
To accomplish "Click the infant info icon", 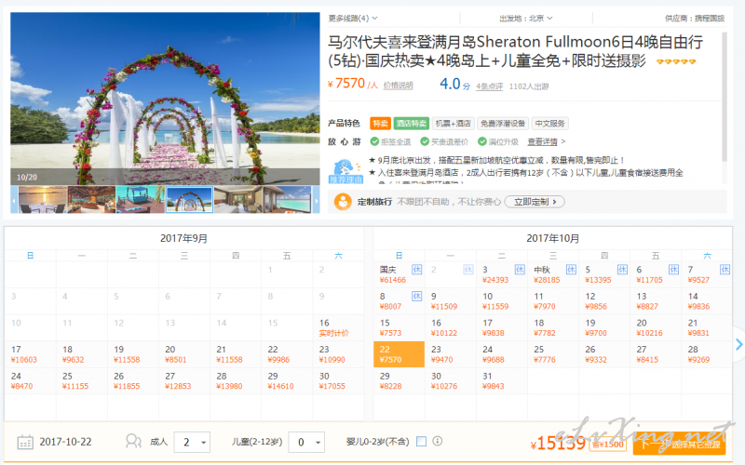I will (x=438, y=441).
